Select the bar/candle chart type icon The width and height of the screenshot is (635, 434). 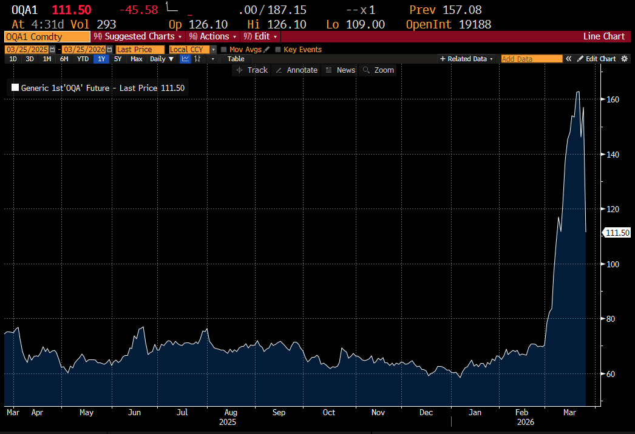click(x=198, y=59)
